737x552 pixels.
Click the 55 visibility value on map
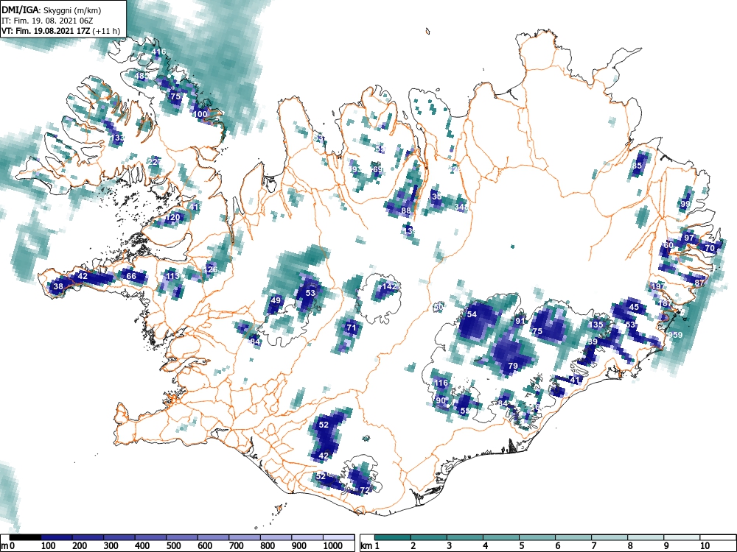pos(465,411)
